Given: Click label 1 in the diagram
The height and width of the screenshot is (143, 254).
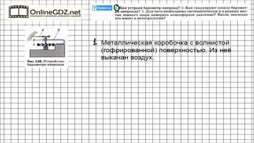Looking at the screenshot, I should [x=34, y=44].
